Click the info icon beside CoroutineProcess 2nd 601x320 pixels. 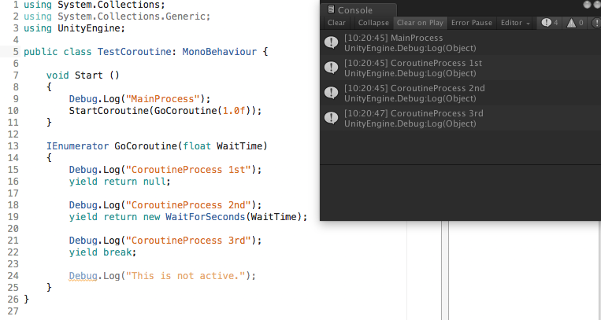(331, 93)
